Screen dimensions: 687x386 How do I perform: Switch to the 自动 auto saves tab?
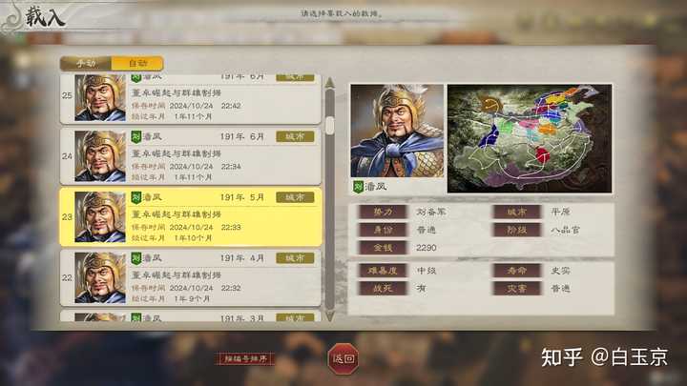click(137, 64)
